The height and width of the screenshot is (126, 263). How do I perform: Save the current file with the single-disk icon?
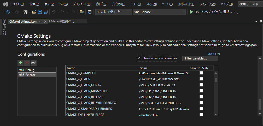[x=40, y=12]
